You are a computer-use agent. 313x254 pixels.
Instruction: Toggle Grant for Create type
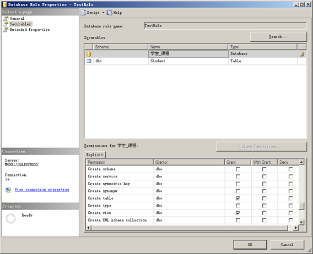click(x=238, y=206)
